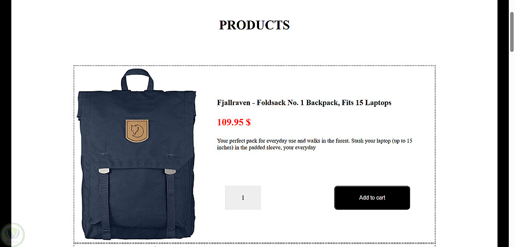Click the scrollbar track below the thumb
The width and height of the screenshot is (515, 247).
pos(512,148)
